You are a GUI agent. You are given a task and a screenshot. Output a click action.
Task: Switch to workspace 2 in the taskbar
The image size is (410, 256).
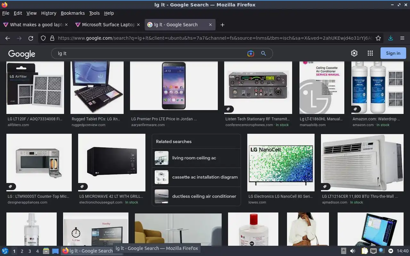pyautogui.click(x=22, y=251)
